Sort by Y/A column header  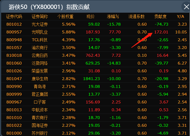point(180,16)
